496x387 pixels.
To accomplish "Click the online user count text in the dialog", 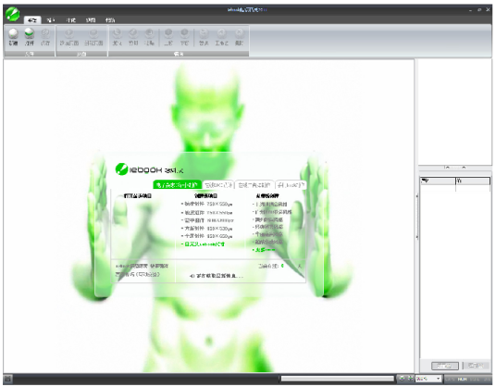I will pos(279,266).
